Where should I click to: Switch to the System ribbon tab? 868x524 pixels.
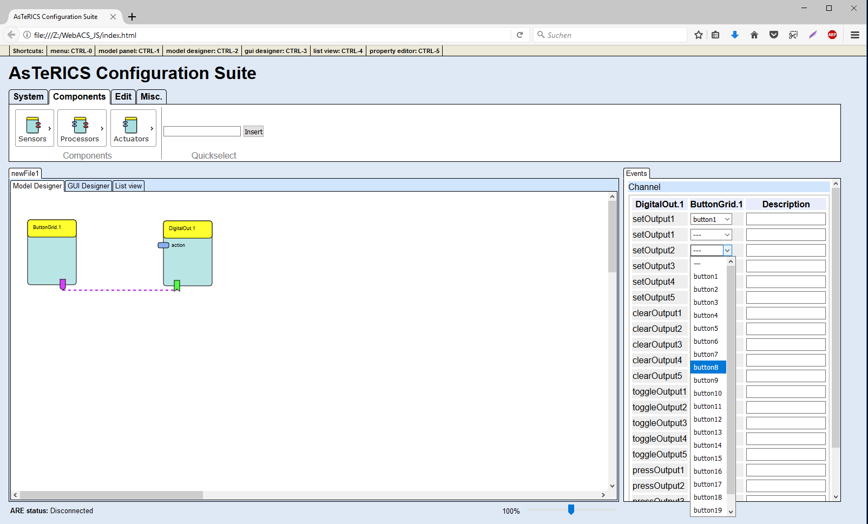point(29,97)
